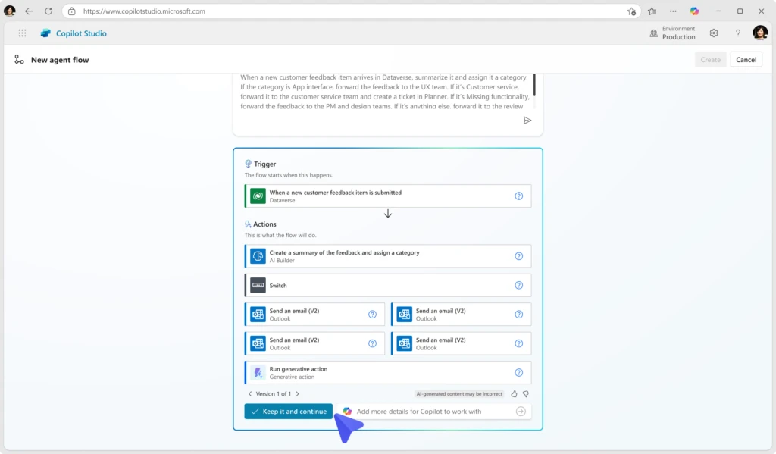Select the Dataverse trigger connector icon
Screen dimensions: 776x454
[x=257, y=196]
